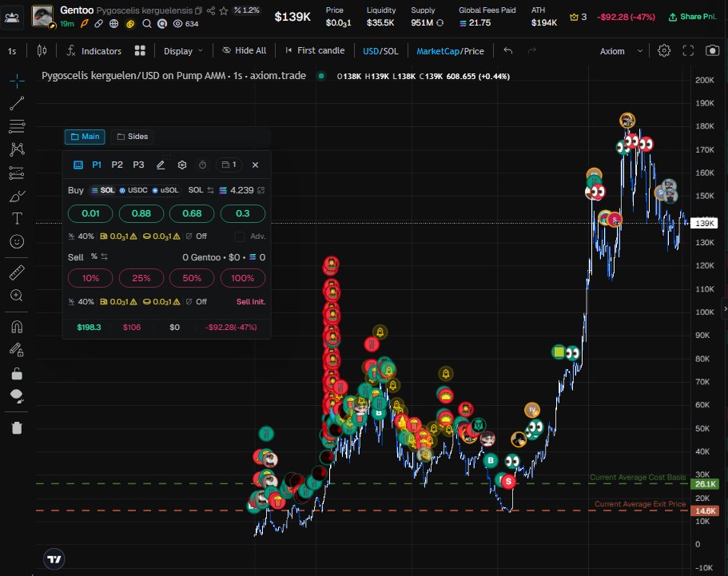Favorite Gentoo with the star icon
728x576 pixels.
223,10
